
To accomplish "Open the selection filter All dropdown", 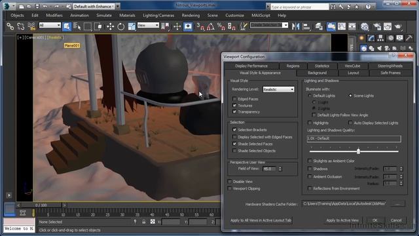I will coord(50,25).
